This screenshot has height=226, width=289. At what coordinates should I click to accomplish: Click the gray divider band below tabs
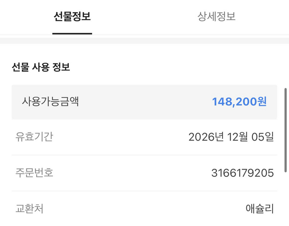pyautogui.click(x=144, y=40)
